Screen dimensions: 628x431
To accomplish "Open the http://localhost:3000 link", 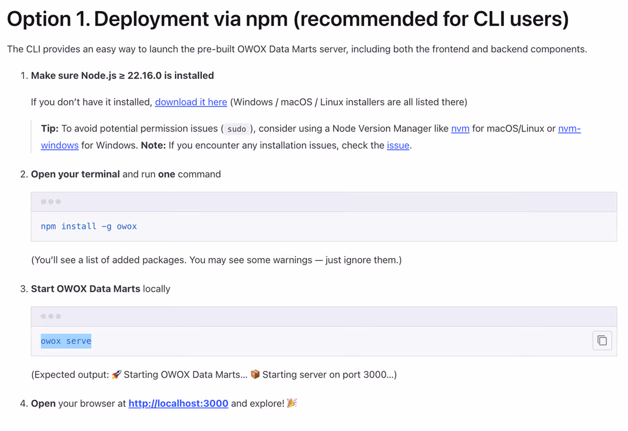I will coord(179,403).
